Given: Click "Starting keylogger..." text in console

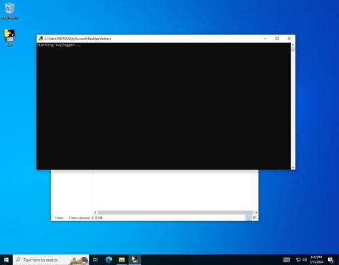Looking at the screenshot, I should (x=58, y=45).
